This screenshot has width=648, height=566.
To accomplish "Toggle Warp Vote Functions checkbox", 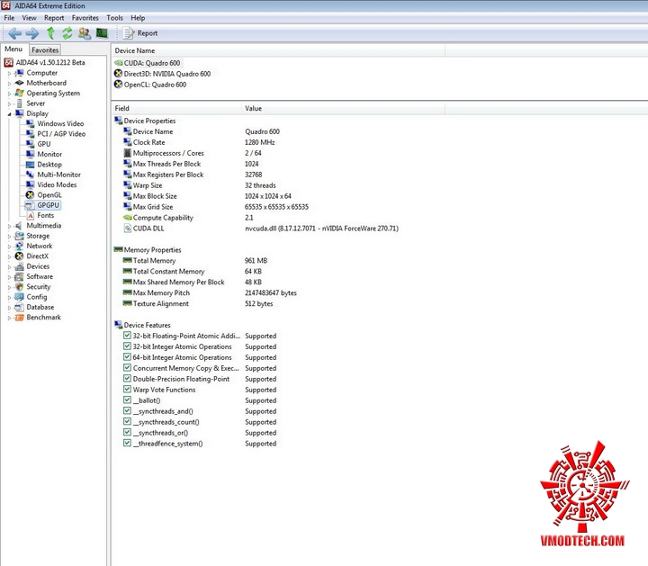I will [x=127, y=389].
